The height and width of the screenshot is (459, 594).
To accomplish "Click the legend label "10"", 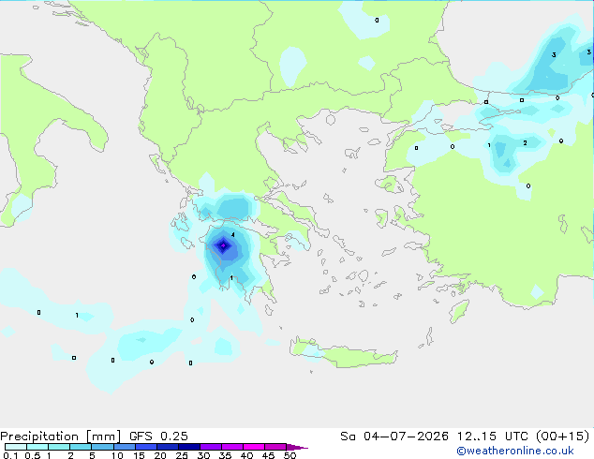I will tap(117, 455).
